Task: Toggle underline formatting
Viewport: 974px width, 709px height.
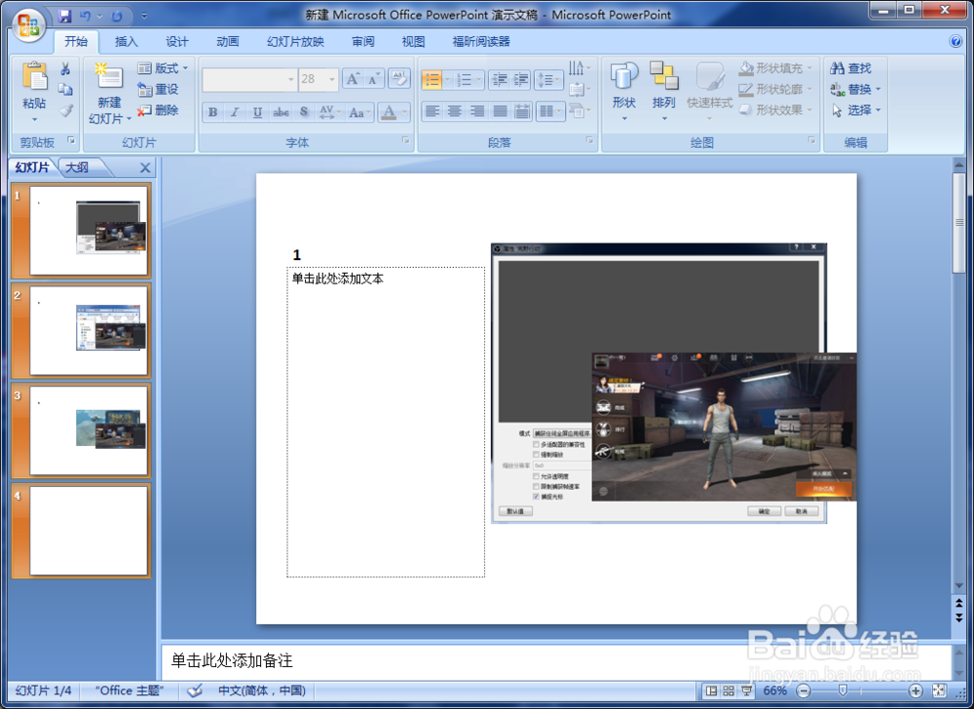Action: (257, 112)
